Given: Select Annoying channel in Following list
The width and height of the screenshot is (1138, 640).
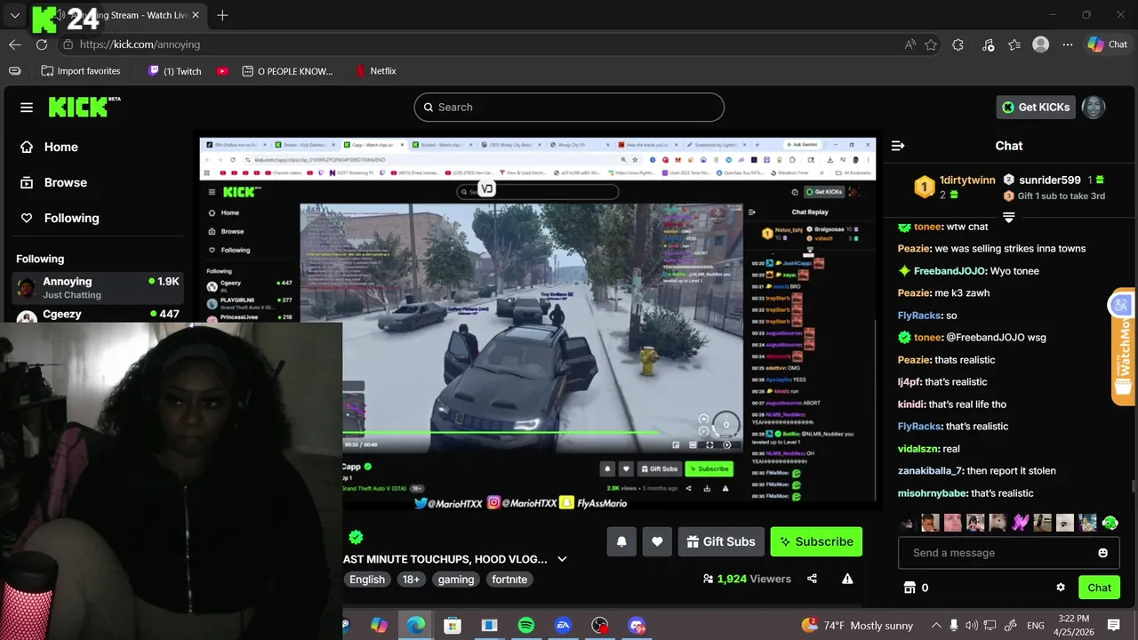Looking at the screenshot, I should point(98,288).
